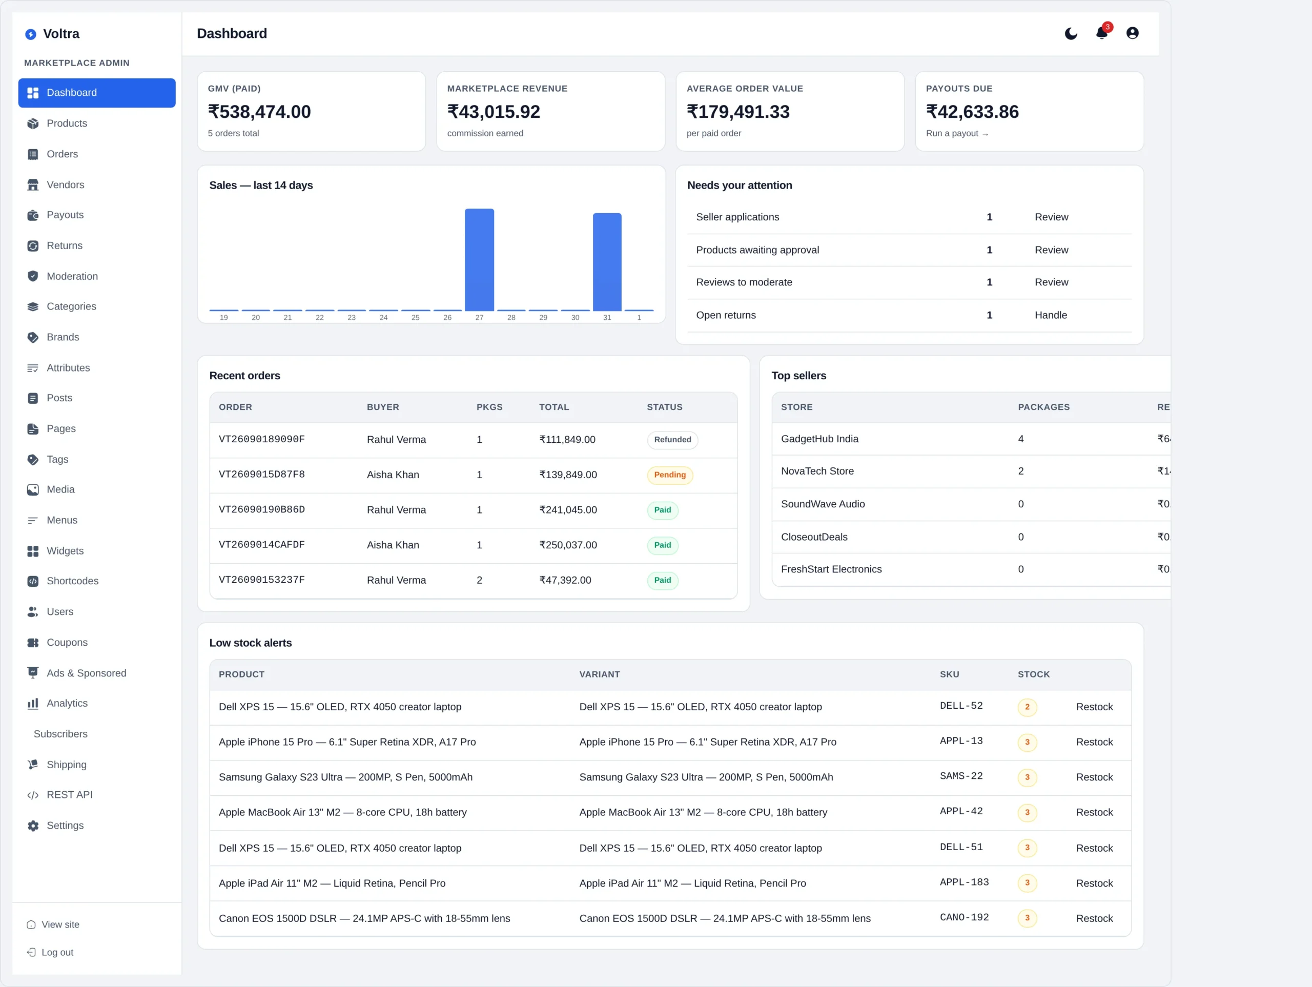Click Settings gear icon in sidebar
Viewport: 1312px width, 987px height.
[33, 826]
